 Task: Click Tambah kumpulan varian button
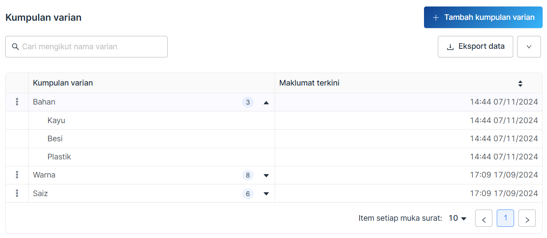pos(483,17)
